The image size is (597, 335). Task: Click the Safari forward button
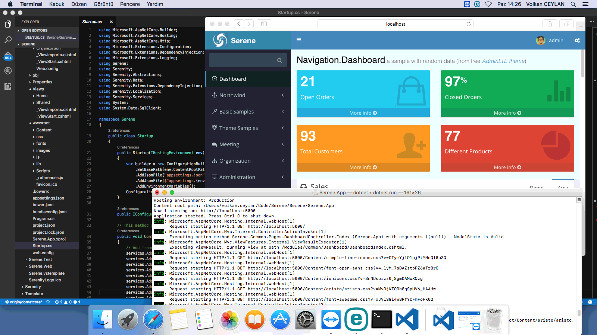[249, 24]
